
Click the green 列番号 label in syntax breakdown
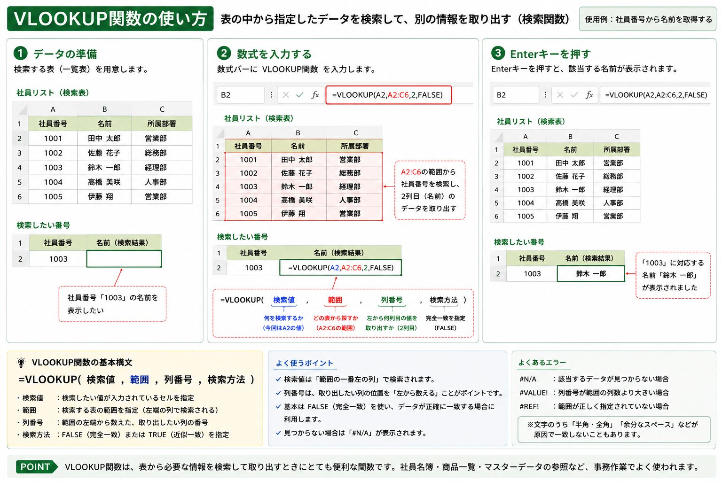392,300
